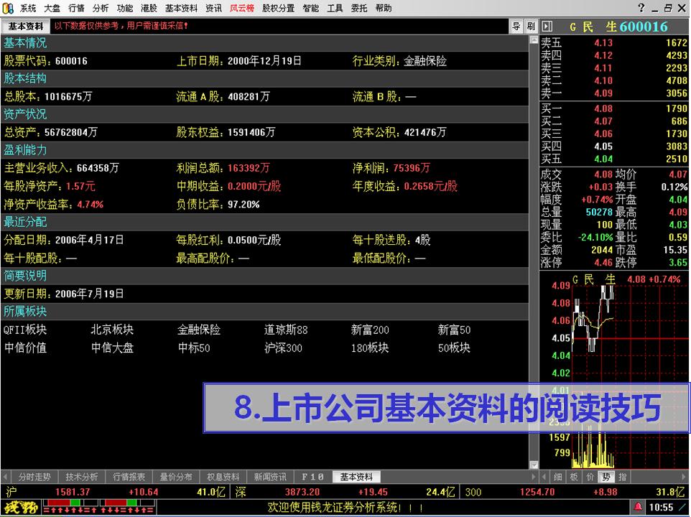Click right arrow of side panel tabs

click(x=685, y=477)
